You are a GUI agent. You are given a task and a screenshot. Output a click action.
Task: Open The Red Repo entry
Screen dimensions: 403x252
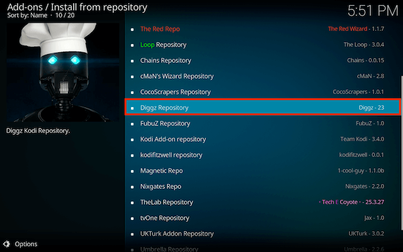pos(263,29)
